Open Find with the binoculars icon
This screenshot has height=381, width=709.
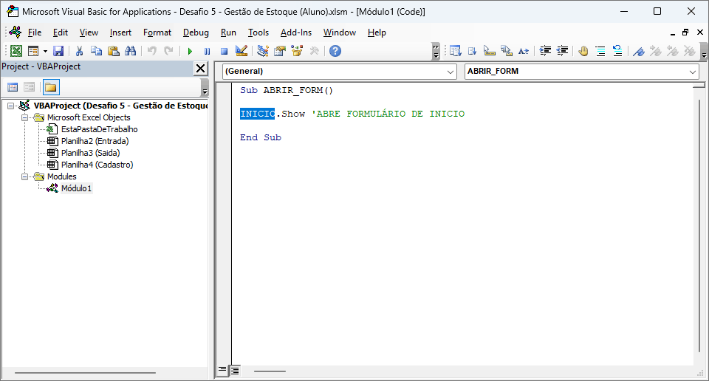(x=131, y=51)
